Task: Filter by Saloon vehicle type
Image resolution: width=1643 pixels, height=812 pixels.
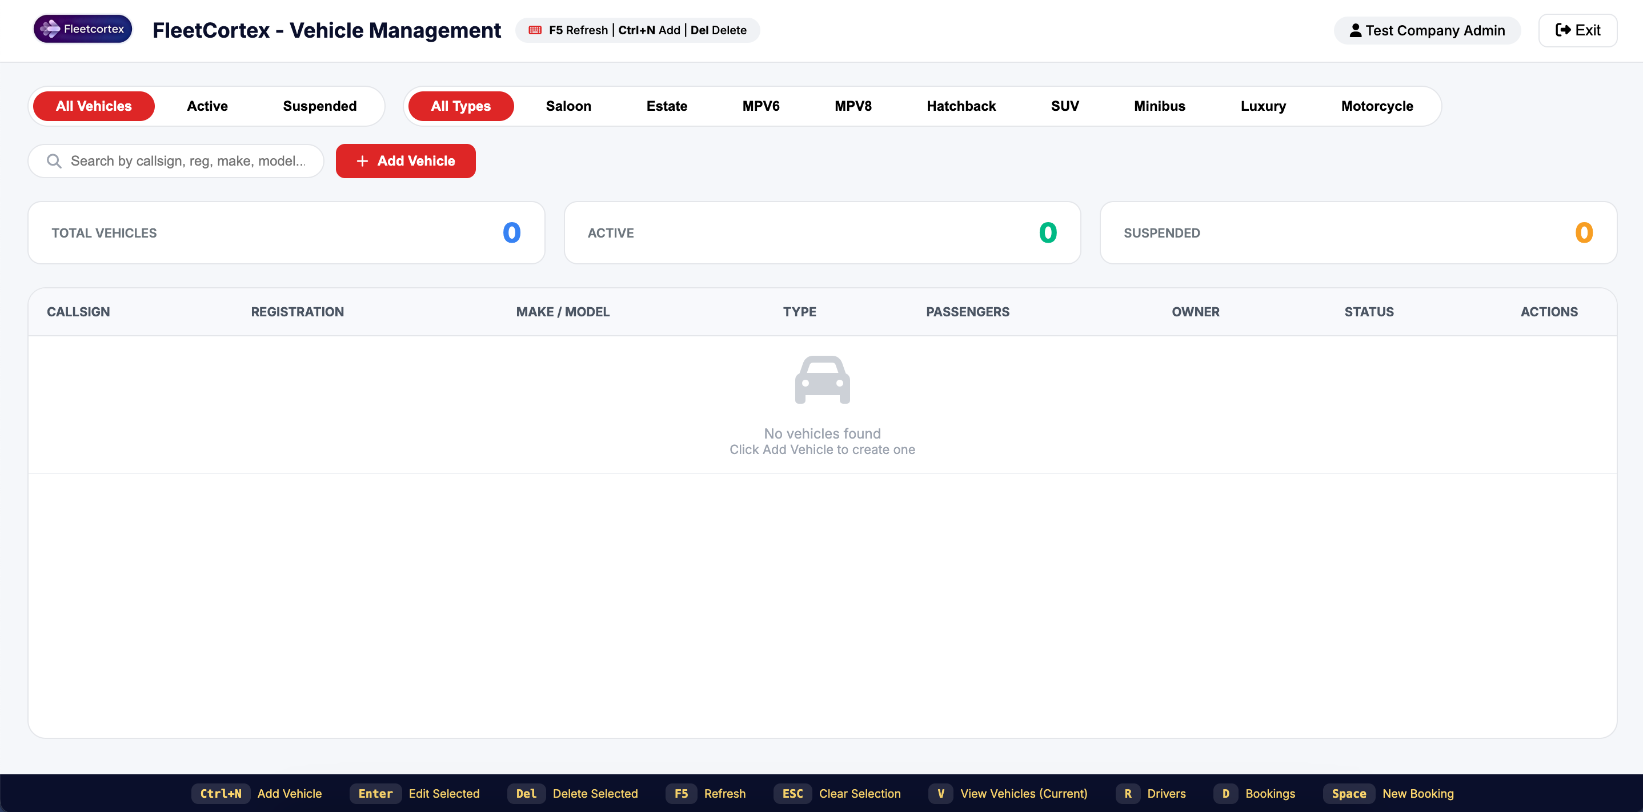Action: pyautogui.click(x=568, y=106)
